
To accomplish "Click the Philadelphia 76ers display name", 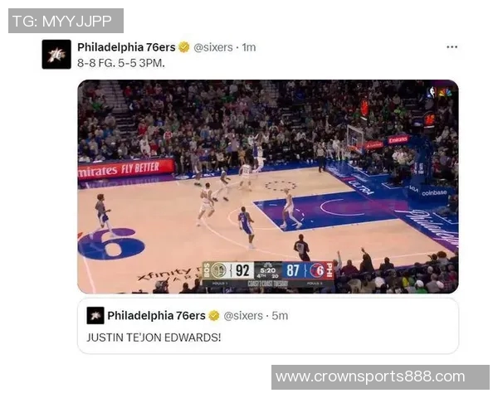I will (126, 47).
